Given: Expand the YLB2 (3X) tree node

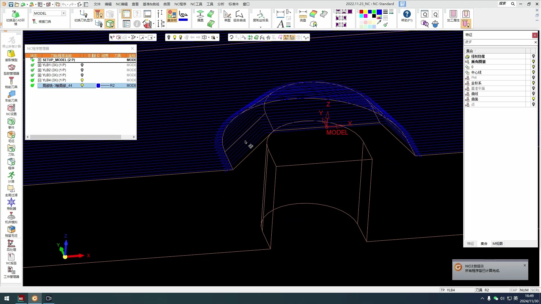Looking at the screenshot, I should tap(39, 70).
